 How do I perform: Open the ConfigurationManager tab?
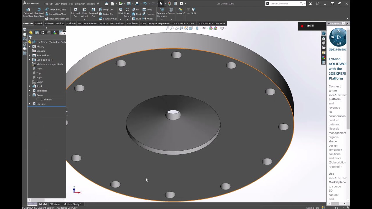click(x=43, y=33)
